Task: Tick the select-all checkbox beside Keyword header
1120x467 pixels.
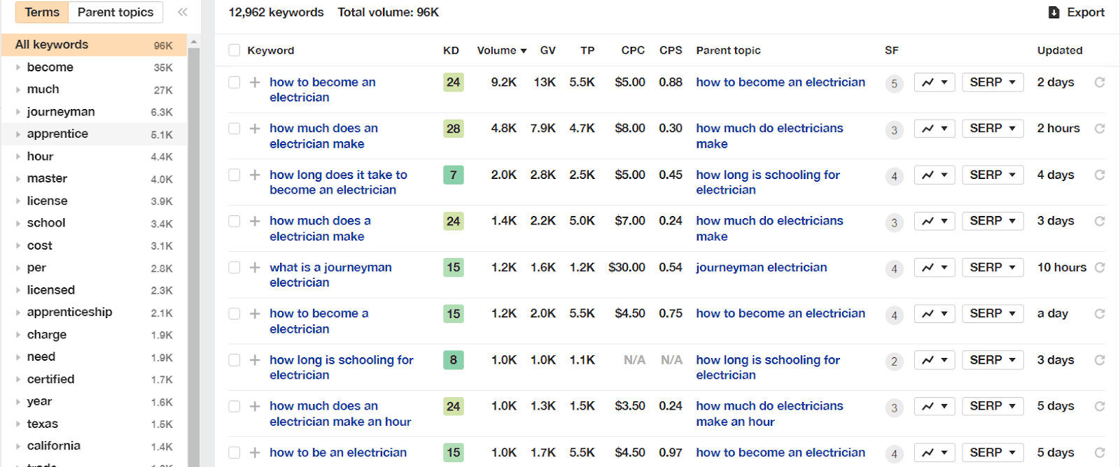Action: [234, 50]
